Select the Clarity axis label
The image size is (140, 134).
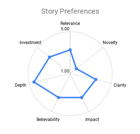[x=120, y=85]
